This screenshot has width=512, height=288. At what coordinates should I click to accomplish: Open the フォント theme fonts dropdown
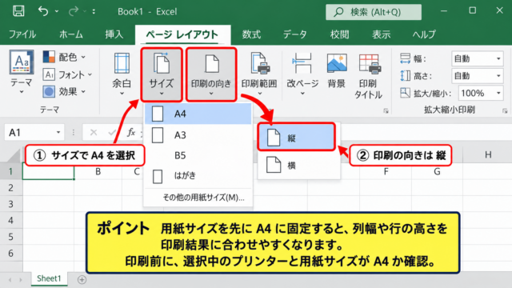tap(67, 74)
